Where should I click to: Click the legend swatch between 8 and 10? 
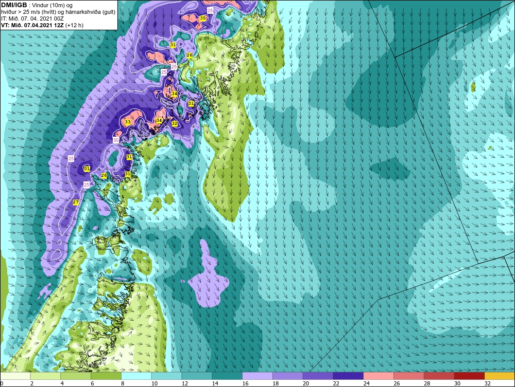pyautogui.click(x=136, y=376)
